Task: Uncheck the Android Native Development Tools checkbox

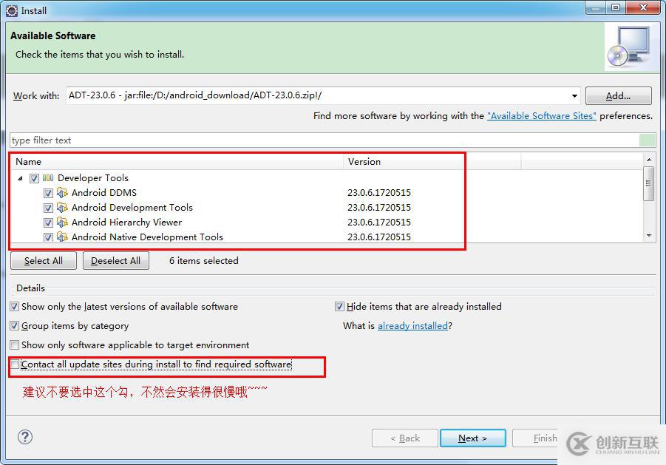Action: point(49,237)
